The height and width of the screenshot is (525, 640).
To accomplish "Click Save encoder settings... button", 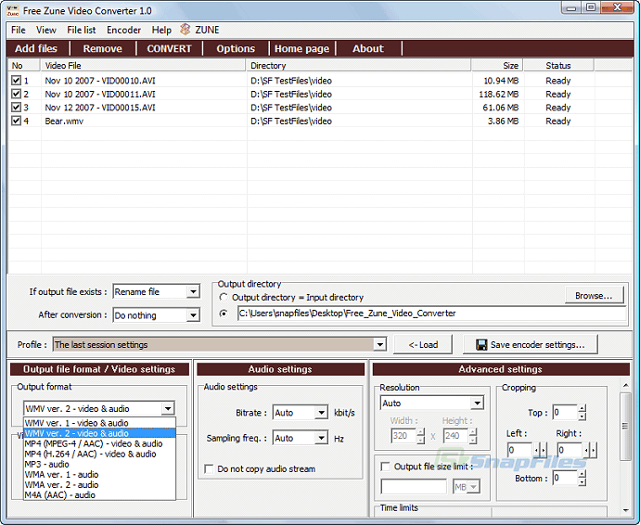I will [531, 344].
